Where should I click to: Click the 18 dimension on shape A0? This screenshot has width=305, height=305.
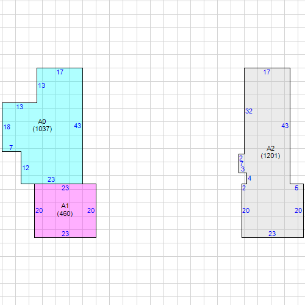(7, 127)
